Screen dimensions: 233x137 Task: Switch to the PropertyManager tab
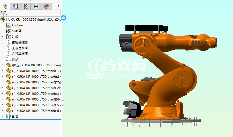[x=15, y=6]
